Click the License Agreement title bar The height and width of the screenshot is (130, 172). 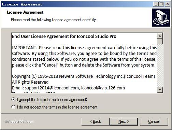[77, 4]
